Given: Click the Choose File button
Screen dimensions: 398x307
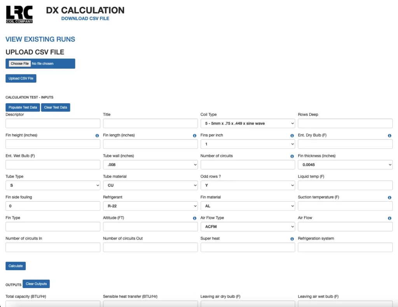Looking at the screenshot, I should pos(19,64).
